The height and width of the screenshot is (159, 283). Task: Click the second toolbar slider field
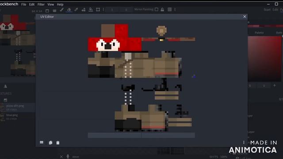[x=126, y=10]
